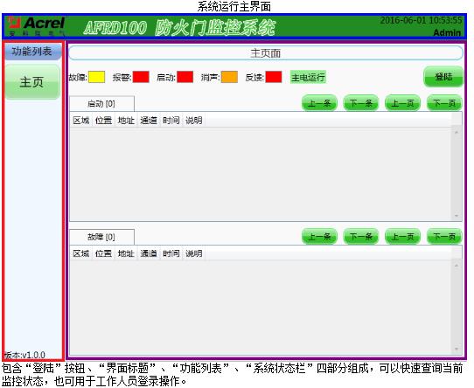Click the red 反馈 status indicator
Viewport: 474px width, 388px height.
tap(274, 77)
